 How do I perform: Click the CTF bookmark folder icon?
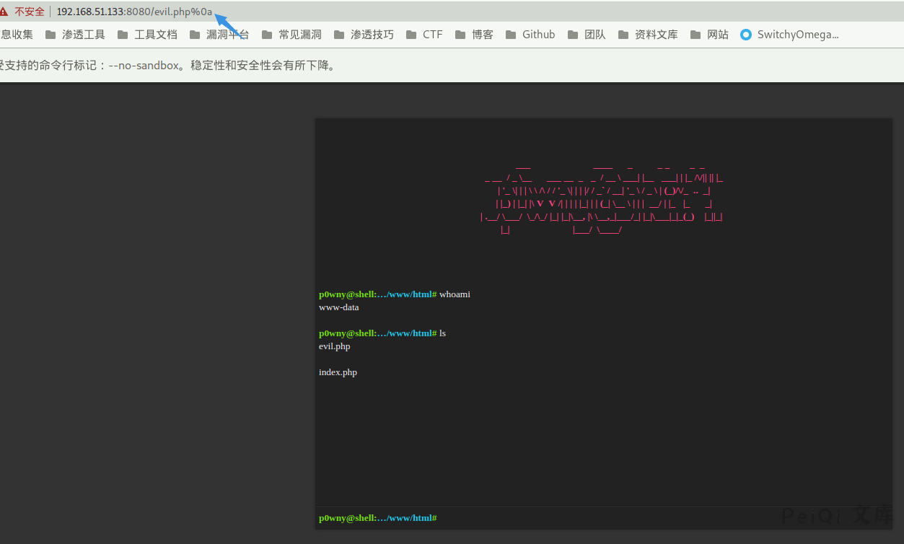click(411, 35)
